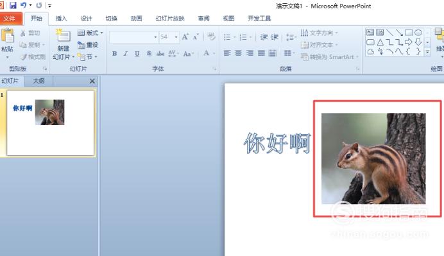
Task: Click the Save icon in quick access toolbar
Action: click(13, 5)
